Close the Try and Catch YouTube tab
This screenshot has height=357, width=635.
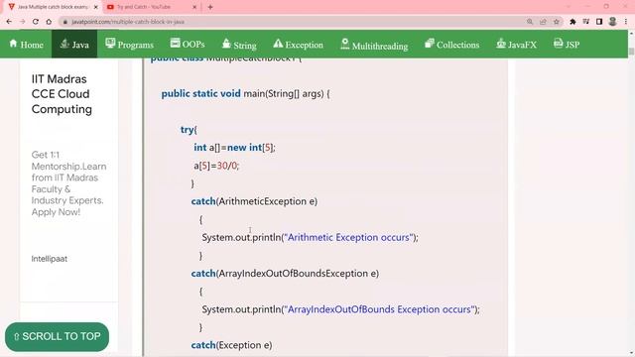point(194,7)
